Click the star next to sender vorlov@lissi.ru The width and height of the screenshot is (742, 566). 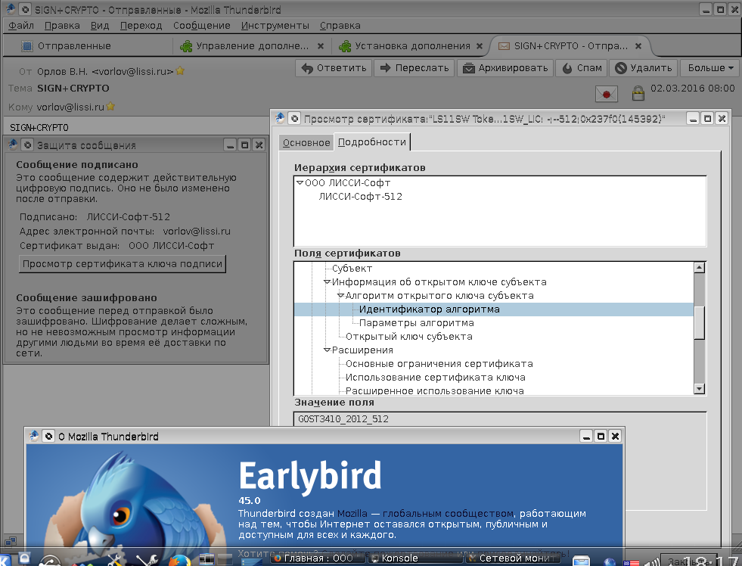pos(180,71)
